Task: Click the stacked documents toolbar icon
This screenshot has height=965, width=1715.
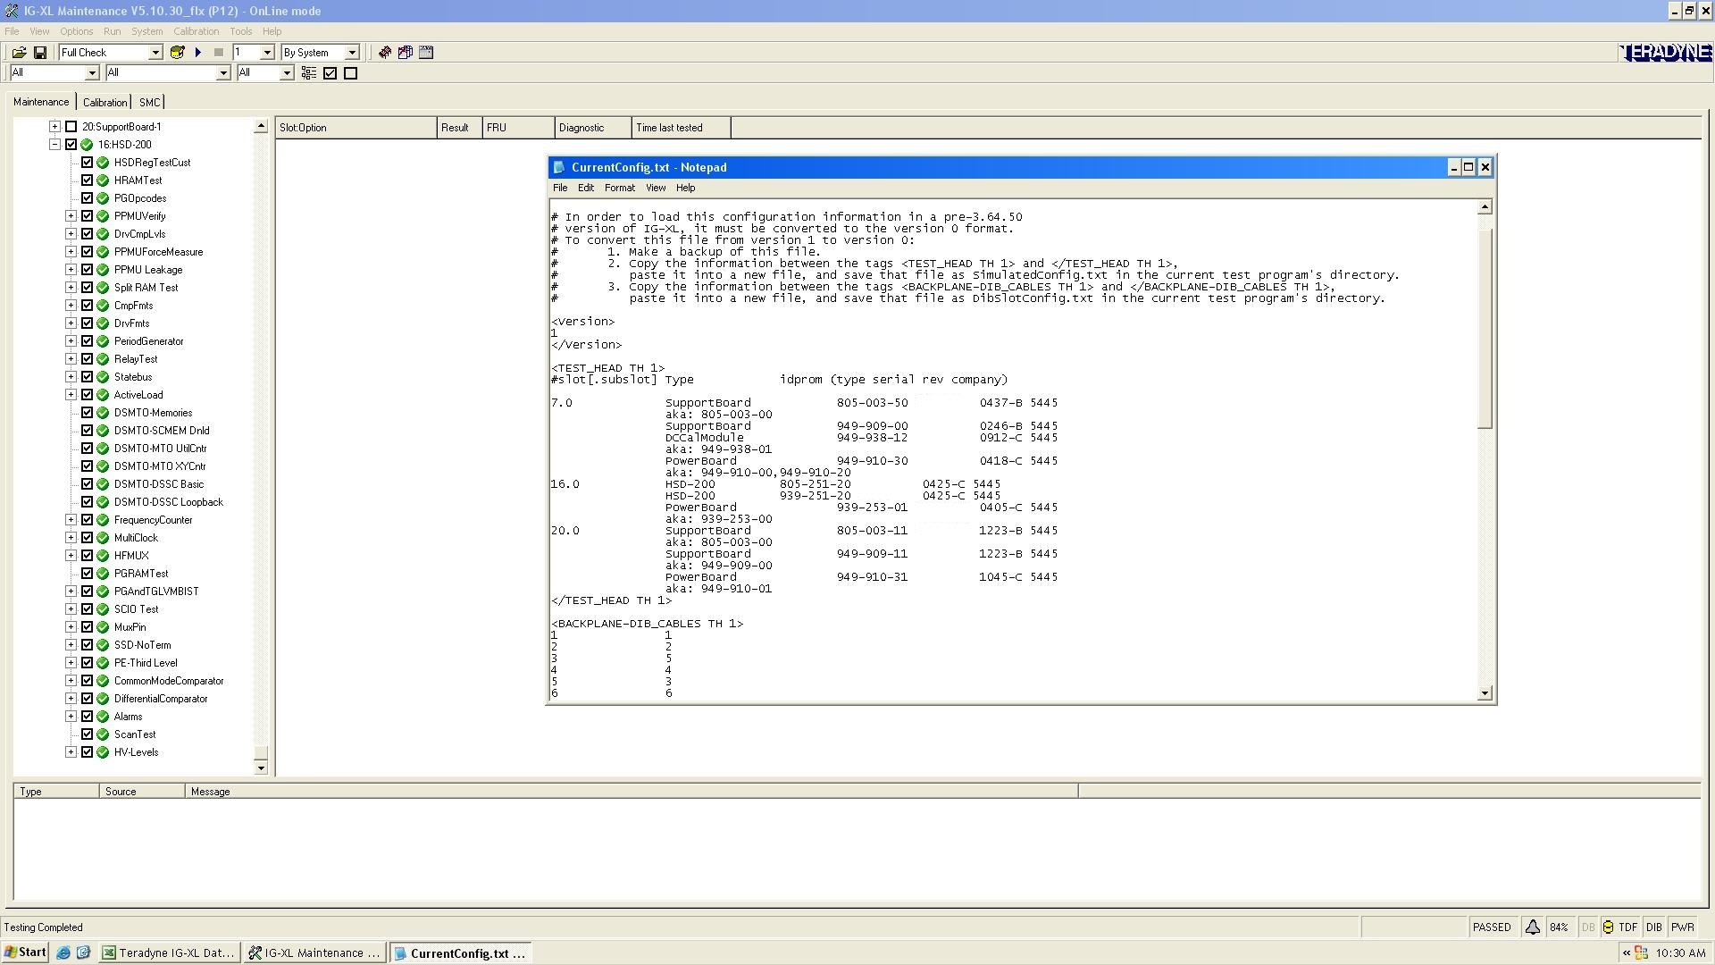Action: [x=406, y=53]
